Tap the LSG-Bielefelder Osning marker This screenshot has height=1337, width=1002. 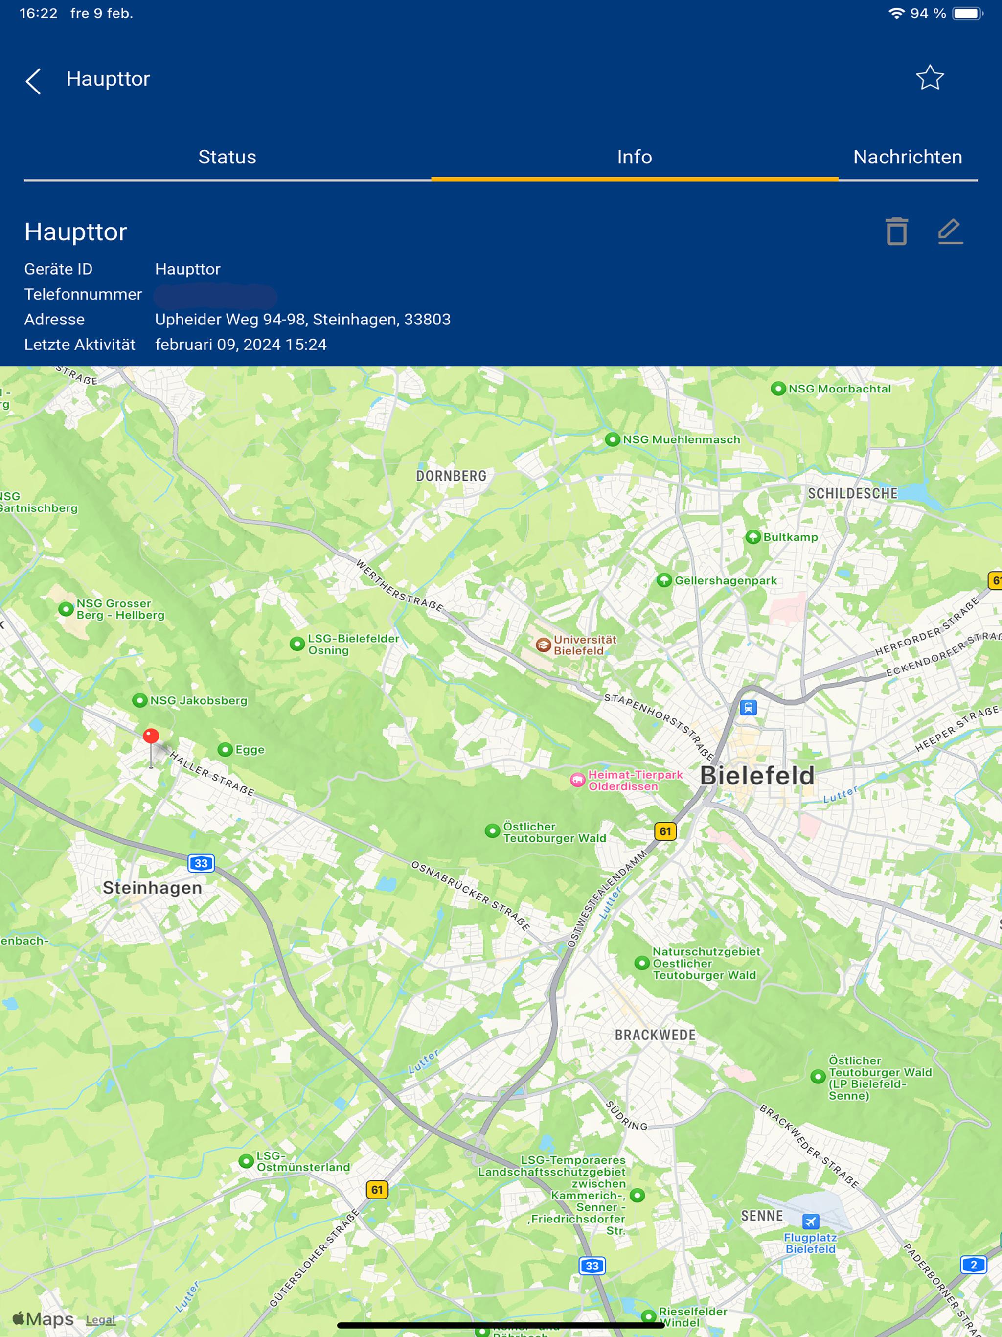pos(296,644)
